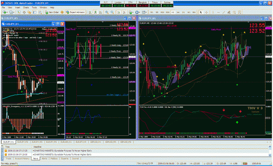Image resolution: width=273 pixels, height=166 pixels.
Task: Select the M5 timeframe button
Action: pos(157,12)
